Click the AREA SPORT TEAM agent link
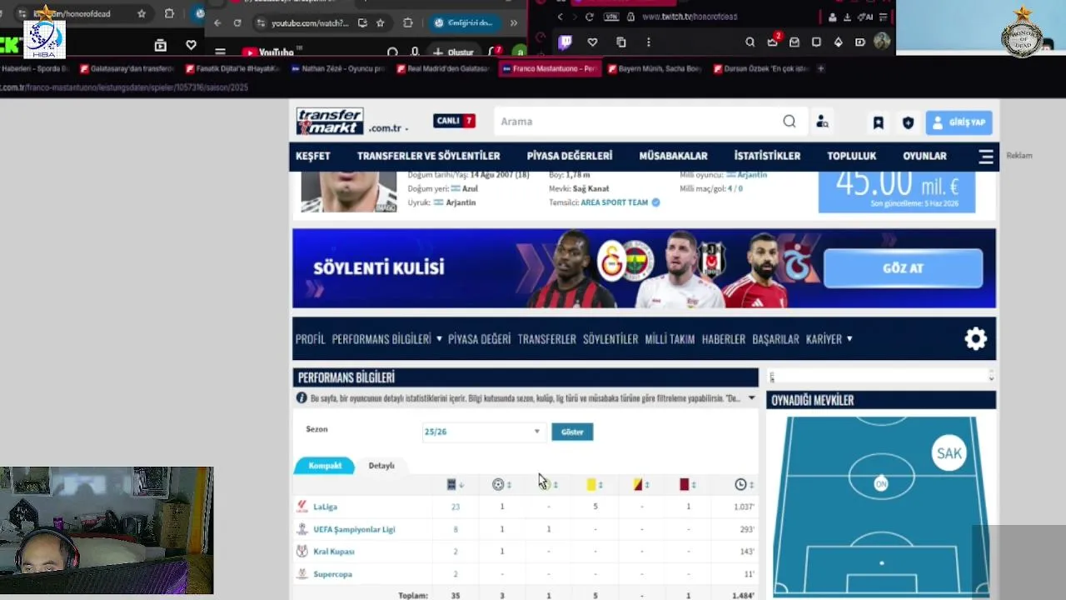1066x600 pixels. click(x=615, y=202)
